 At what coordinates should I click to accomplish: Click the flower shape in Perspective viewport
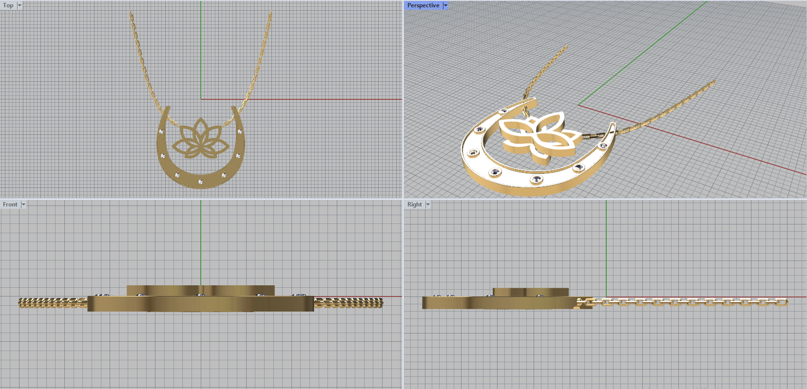pyautogui.click(x=537, y=135)
